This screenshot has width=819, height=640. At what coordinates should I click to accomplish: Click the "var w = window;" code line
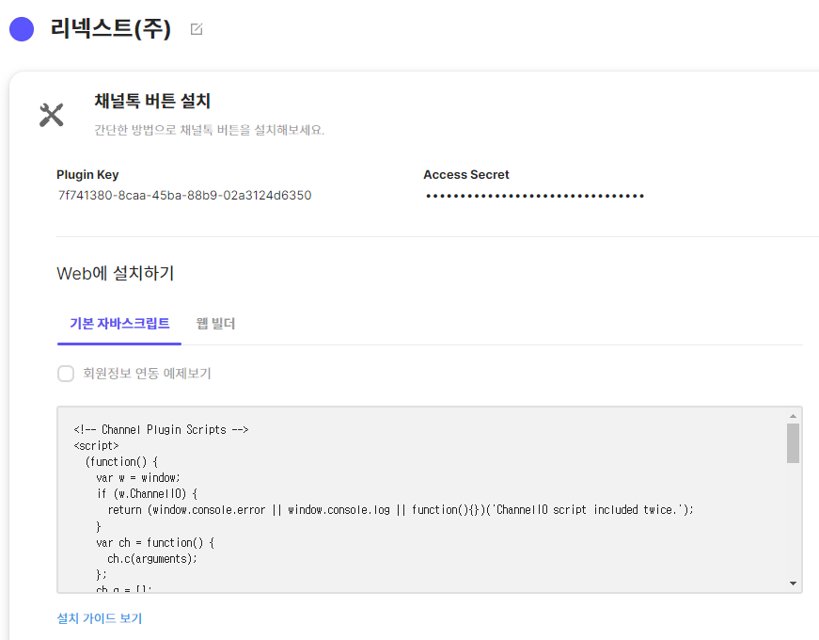coord(144,477)
